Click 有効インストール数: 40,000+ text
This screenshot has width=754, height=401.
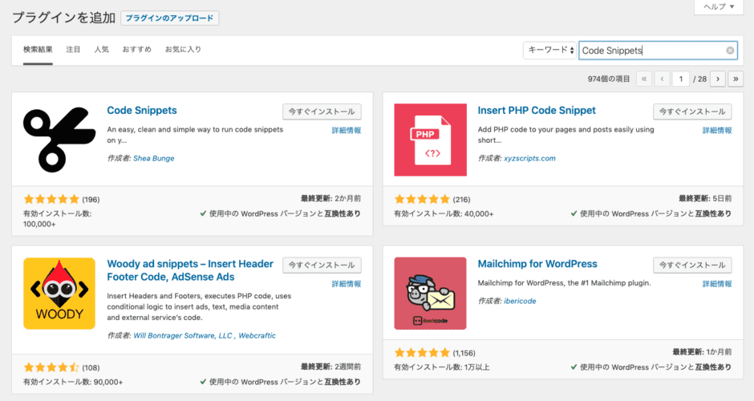[444, 213]
